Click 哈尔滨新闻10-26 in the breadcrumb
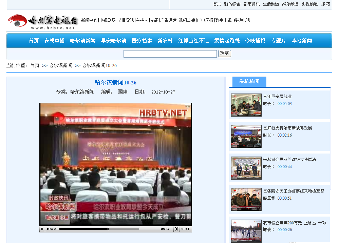The image size is (339, 243). pyautogui.click(x=99, y=65)
